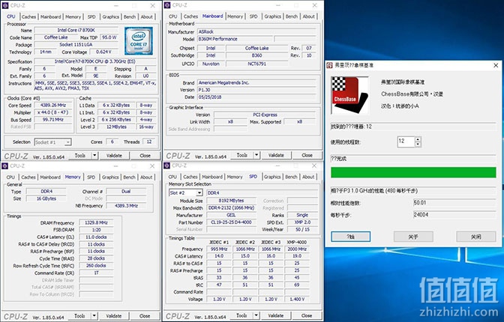
Task: Open the Socket #1 selection dropdown
Action: point(67,142)
